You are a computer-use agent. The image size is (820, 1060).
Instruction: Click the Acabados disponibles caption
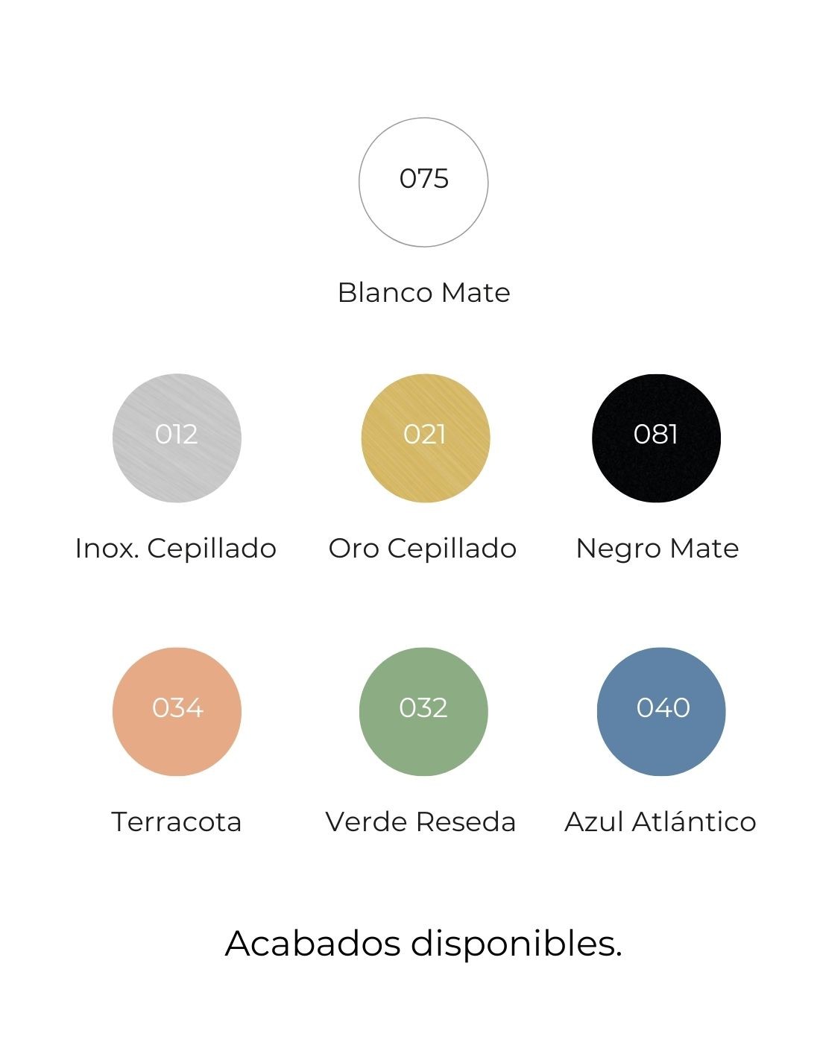point(423,944)
